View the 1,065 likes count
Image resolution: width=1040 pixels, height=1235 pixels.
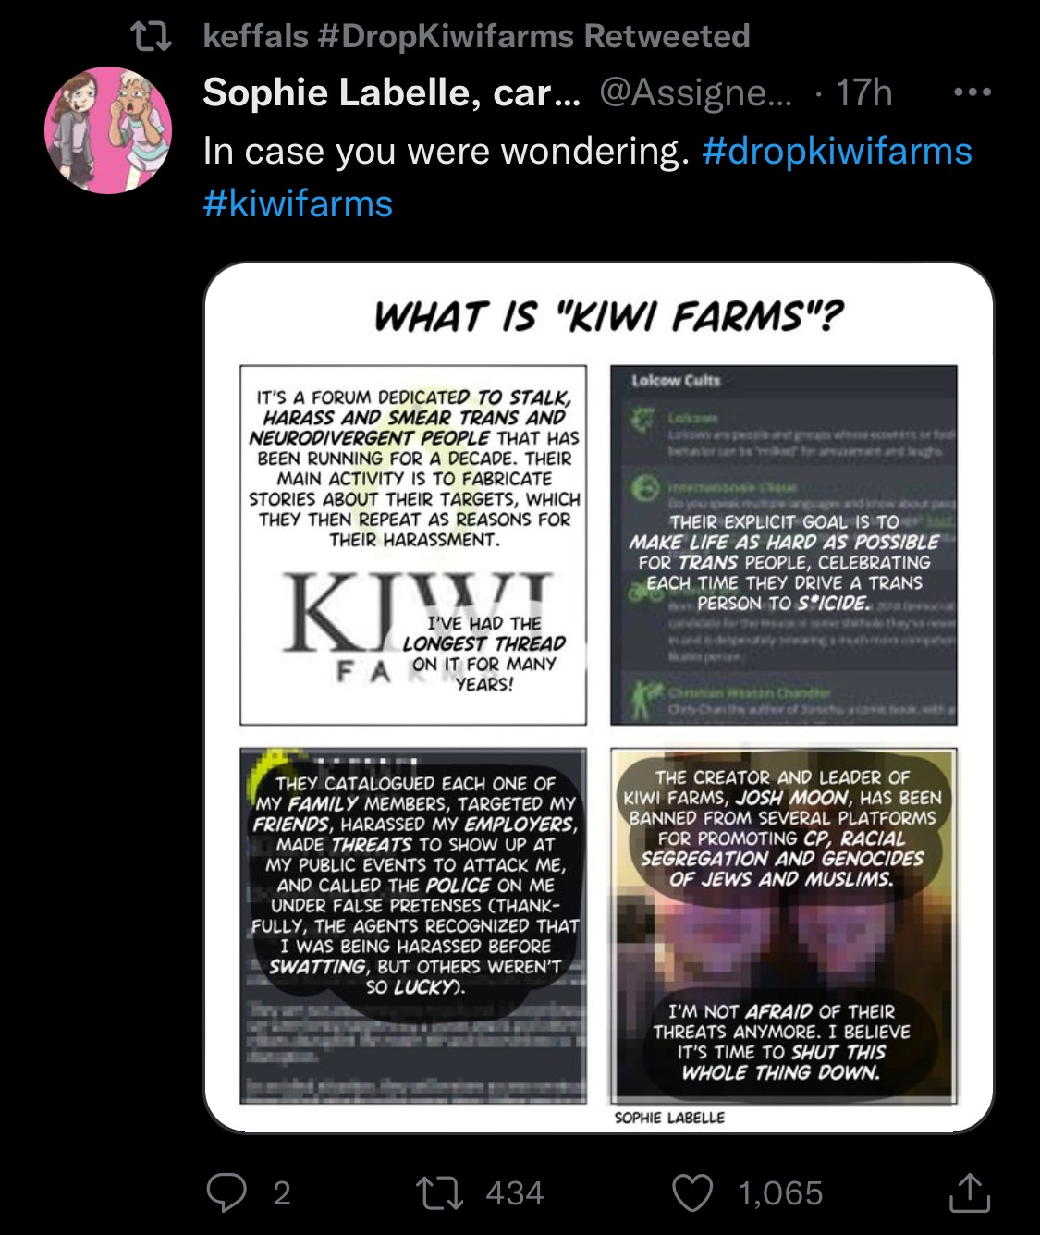pos(780,1192)
